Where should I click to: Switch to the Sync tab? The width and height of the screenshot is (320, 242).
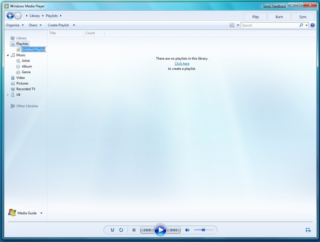coord(303,17)
